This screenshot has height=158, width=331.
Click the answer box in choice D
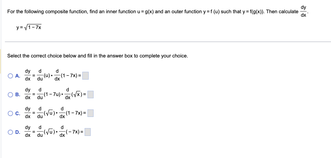point(87,132)
